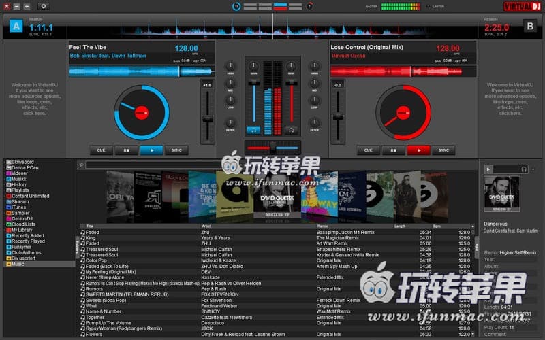The height and width of the screenshot is (340, 545).
Task: Open Shazam in sidebar
Action: pyautogui.click(x=20, y=201)
